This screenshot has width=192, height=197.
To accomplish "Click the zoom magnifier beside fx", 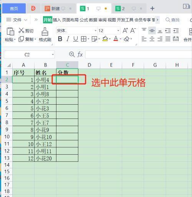I will coord(72,54).
